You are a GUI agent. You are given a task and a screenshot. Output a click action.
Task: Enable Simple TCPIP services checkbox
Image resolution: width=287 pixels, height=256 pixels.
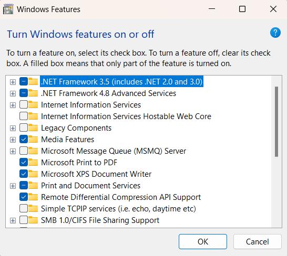24,208
